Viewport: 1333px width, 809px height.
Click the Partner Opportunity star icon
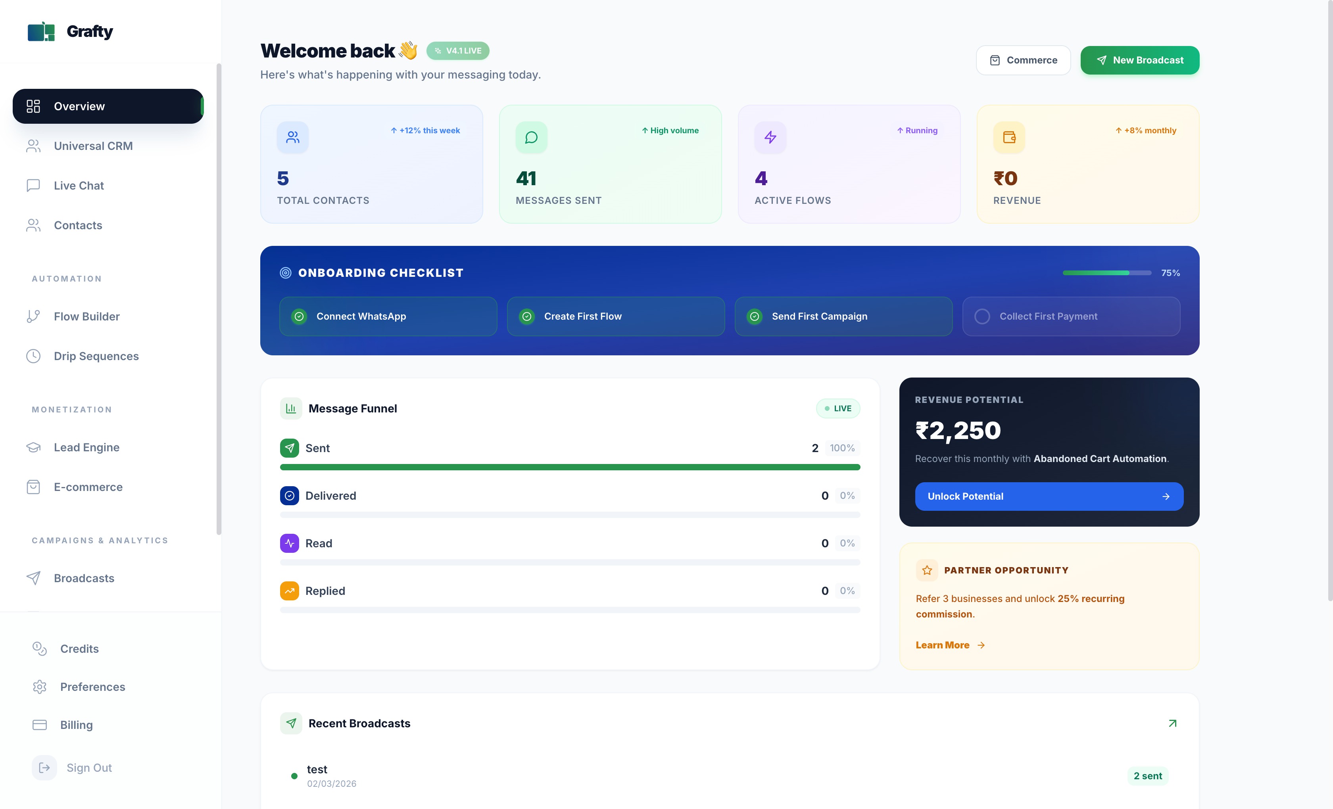pyautogui.click(x=927, y=571)
